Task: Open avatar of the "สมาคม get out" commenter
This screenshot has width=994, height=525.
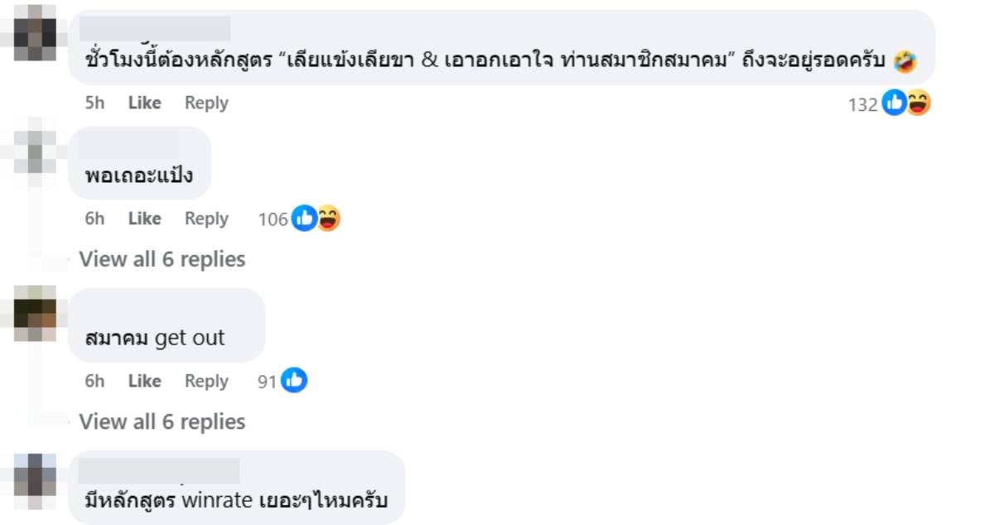Action: (x=36, y=313)
